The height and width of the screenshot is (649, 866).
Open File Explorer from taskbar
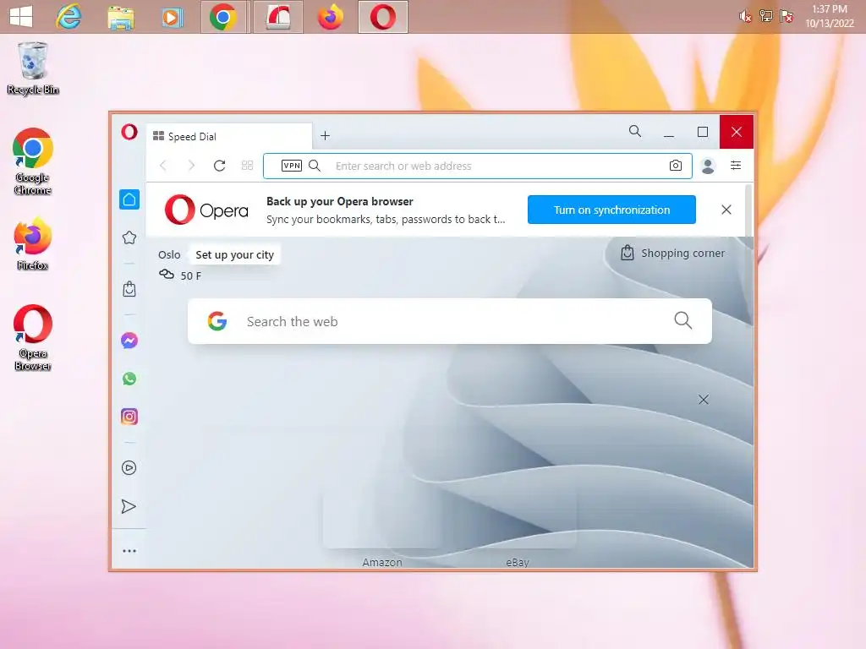pos(120,18)
